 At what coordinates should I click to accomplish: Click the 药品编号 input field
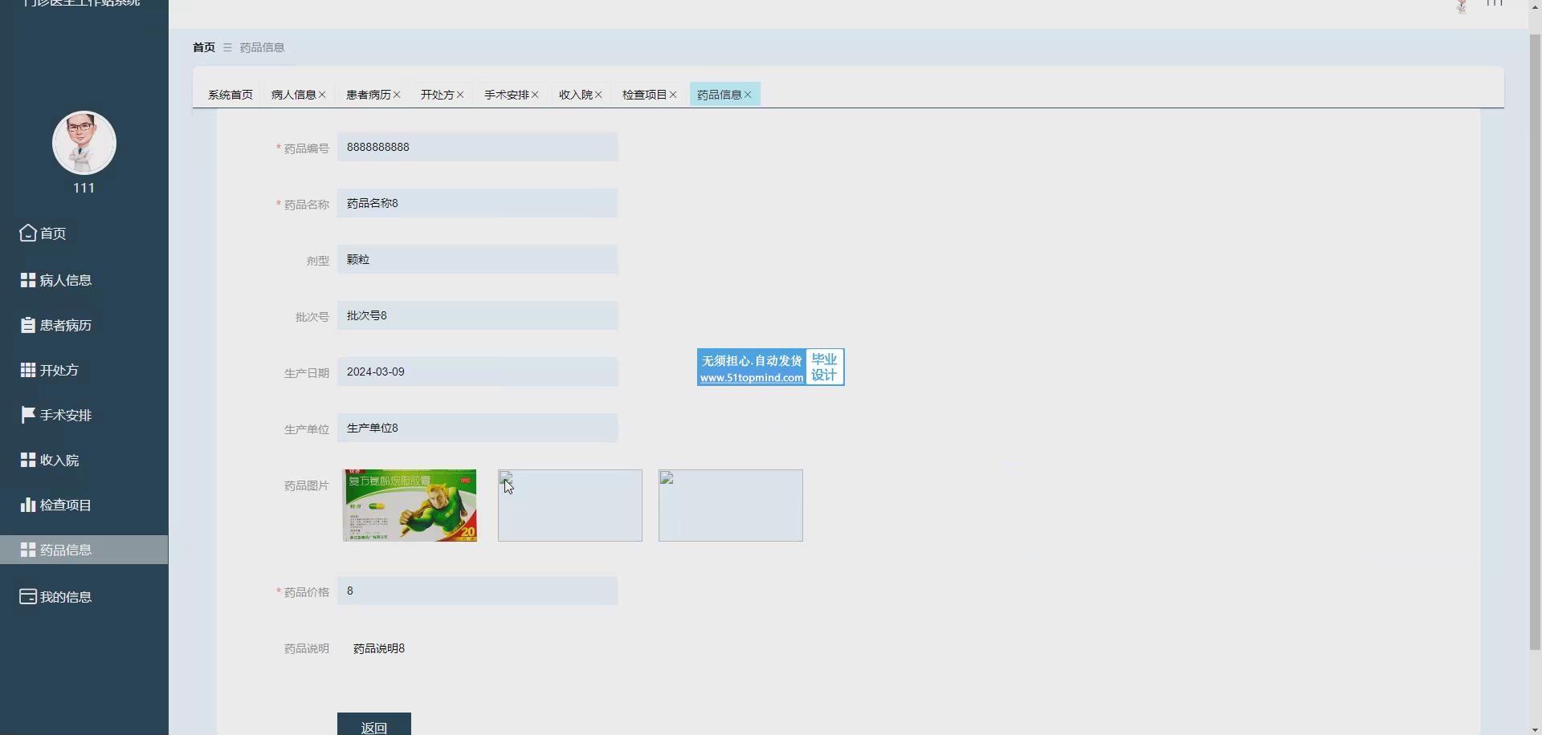point(478,147)
